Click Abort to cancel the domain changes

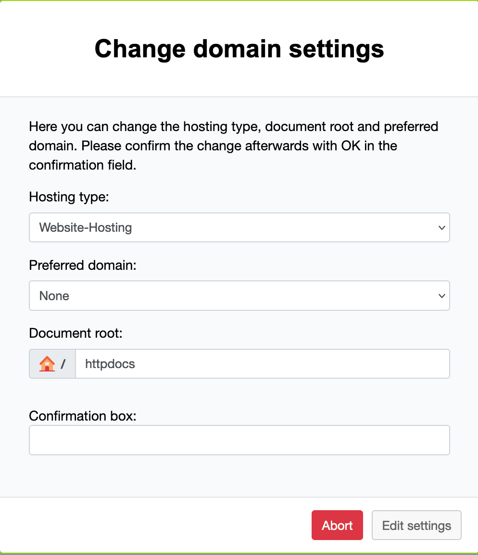pos(337,525)
